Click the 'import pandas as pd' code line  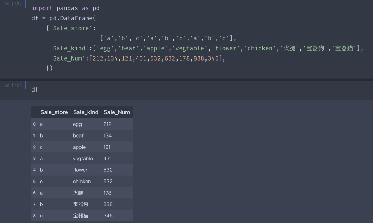[x=65, y=8]
